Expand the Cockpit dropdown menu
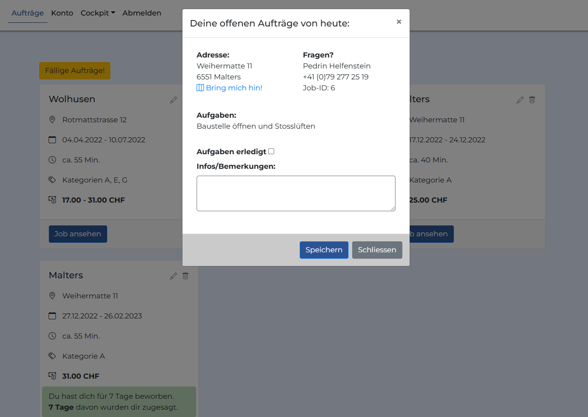The image size is (588, 417). click(x=98, y=13)
